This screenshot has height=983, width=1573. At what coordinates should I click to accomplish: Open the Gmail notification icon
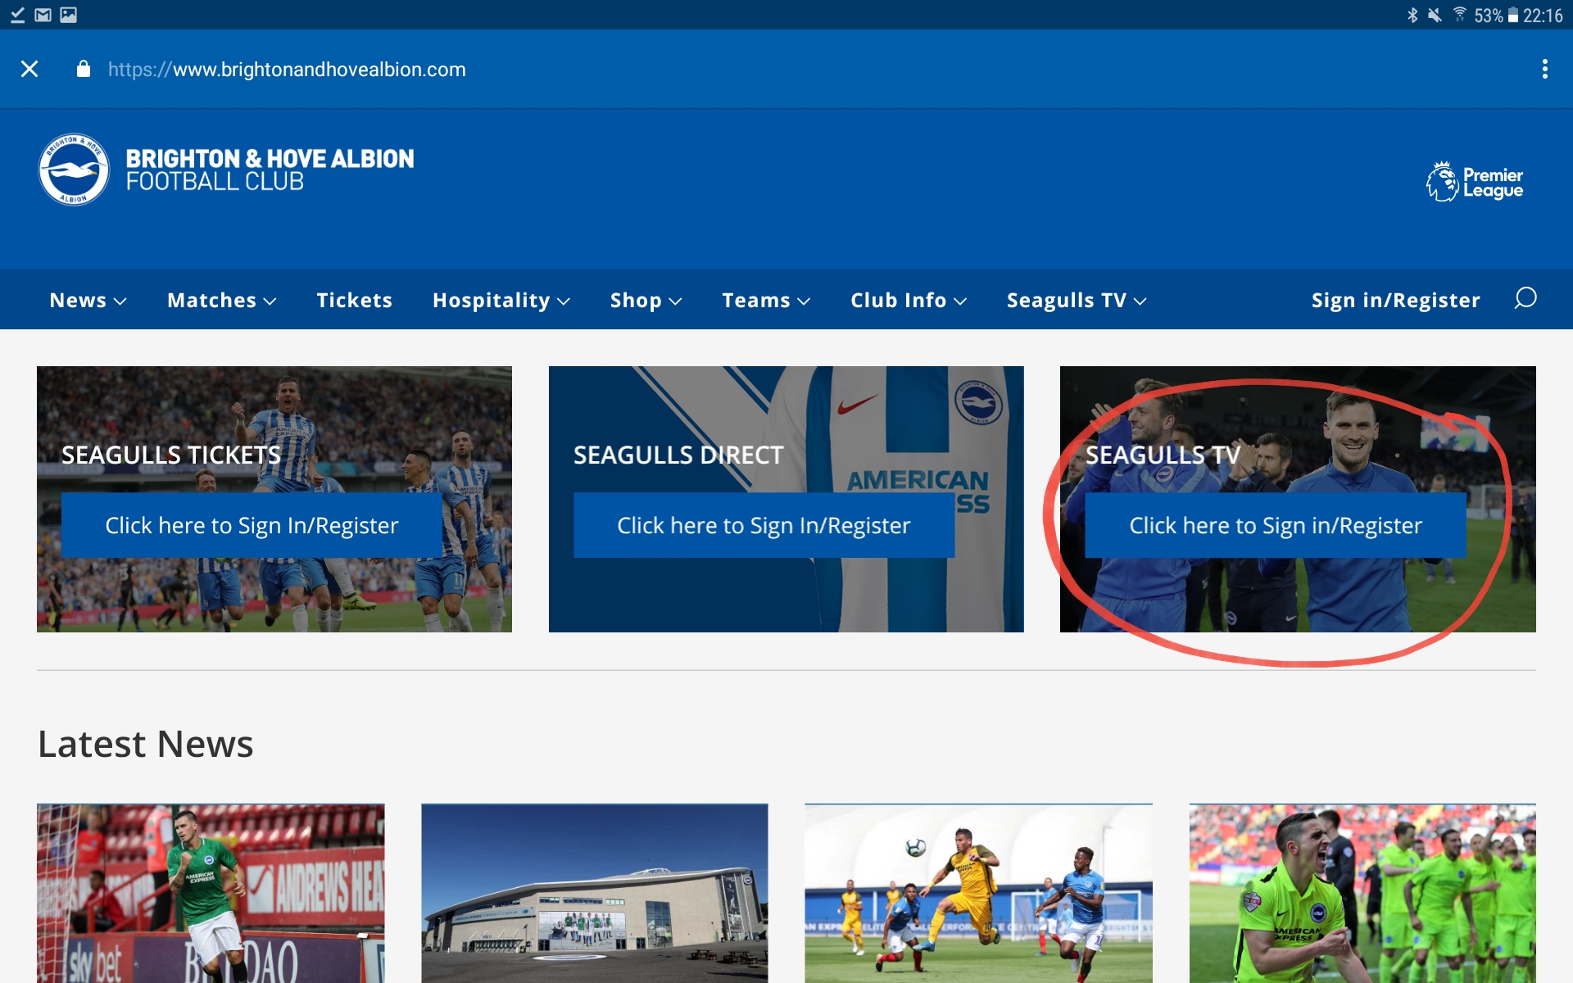click(43, 15)
